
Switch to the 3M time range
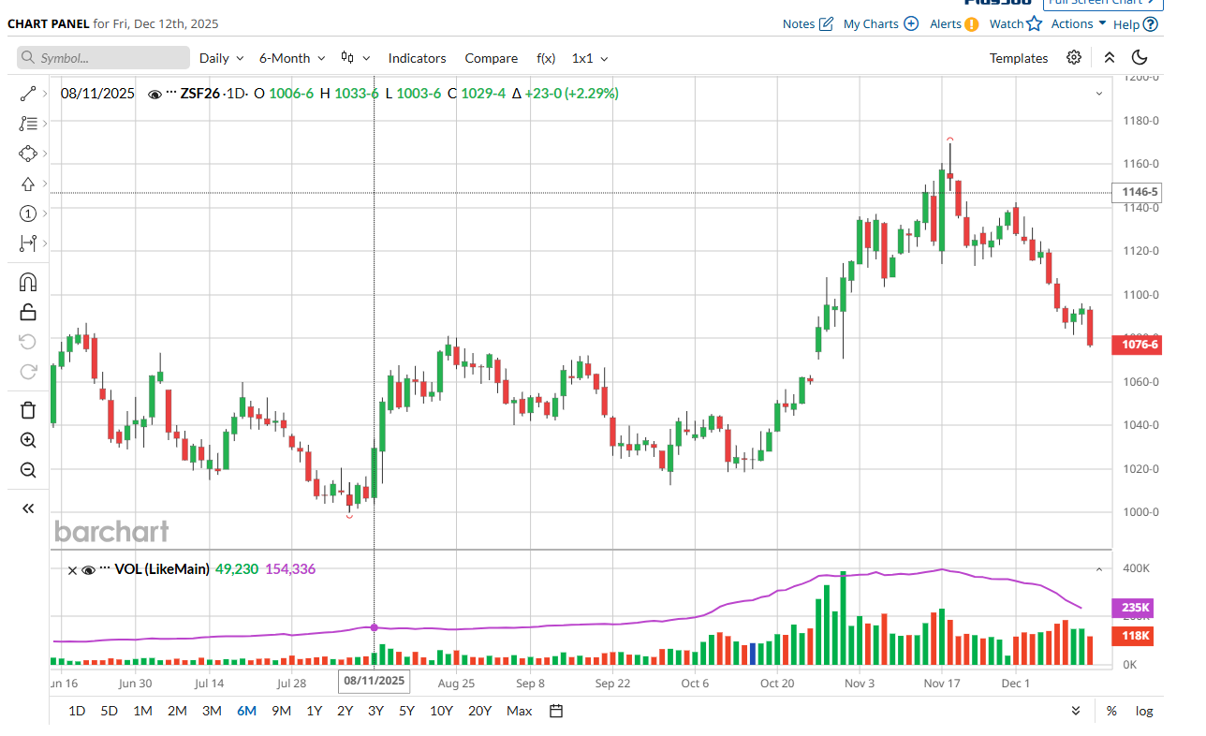[212, 711]
